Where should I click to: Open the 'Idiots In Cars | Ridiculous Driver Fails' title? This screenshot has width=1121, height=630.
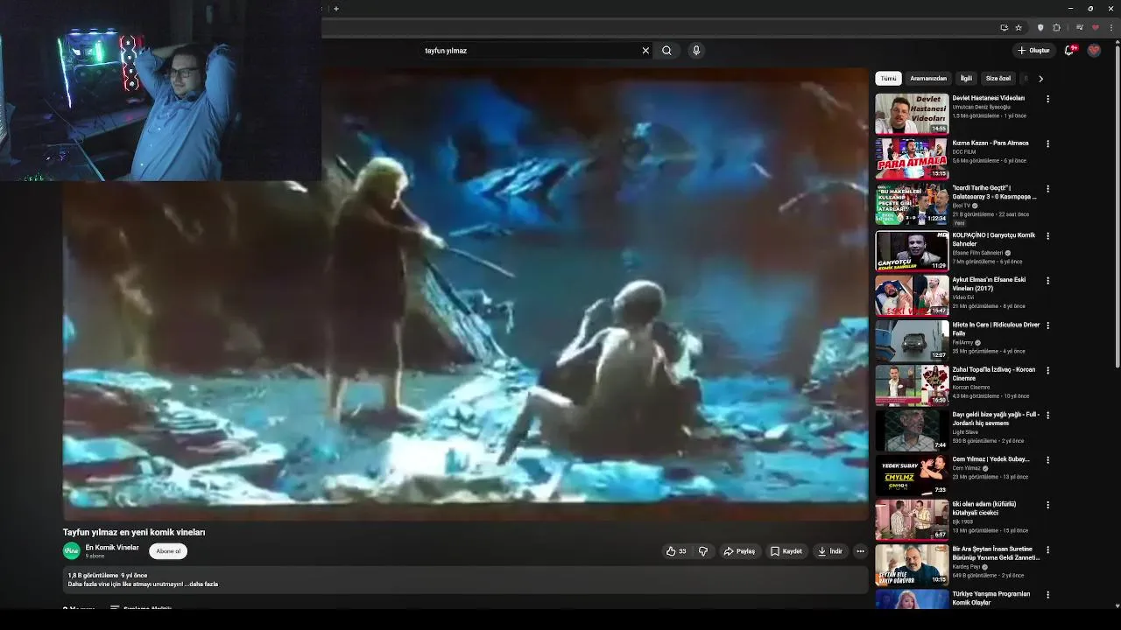(x=996, y=329)
